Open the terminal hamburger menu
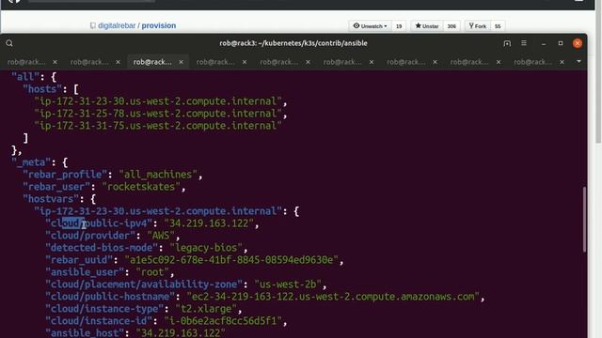602x338 pixels. (524, 43)
